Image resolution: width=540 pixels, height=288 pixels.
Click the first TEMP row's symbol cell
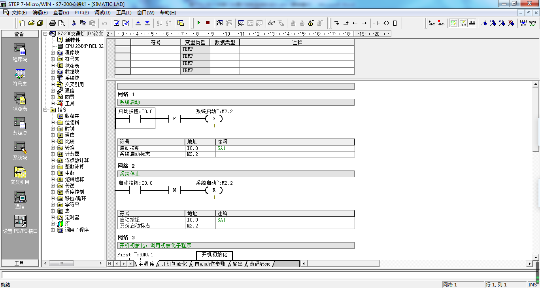(x=155, y=49)
